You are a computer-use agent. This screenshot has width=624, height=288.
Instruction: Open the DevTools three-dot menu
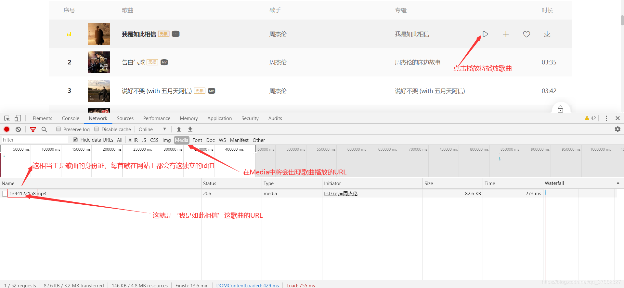606,118
